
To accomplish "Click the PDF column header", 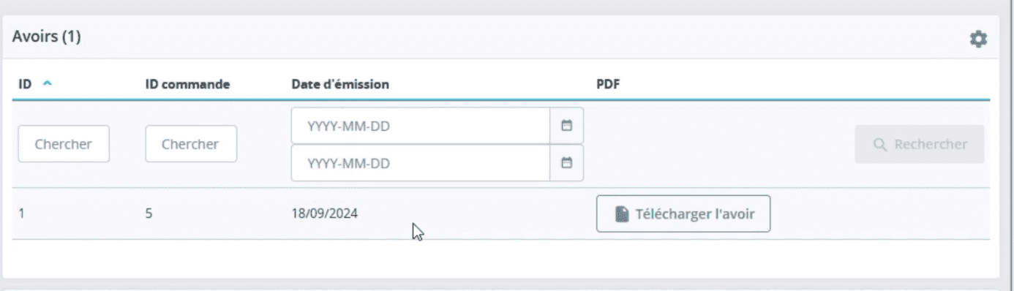I will 608,84.
